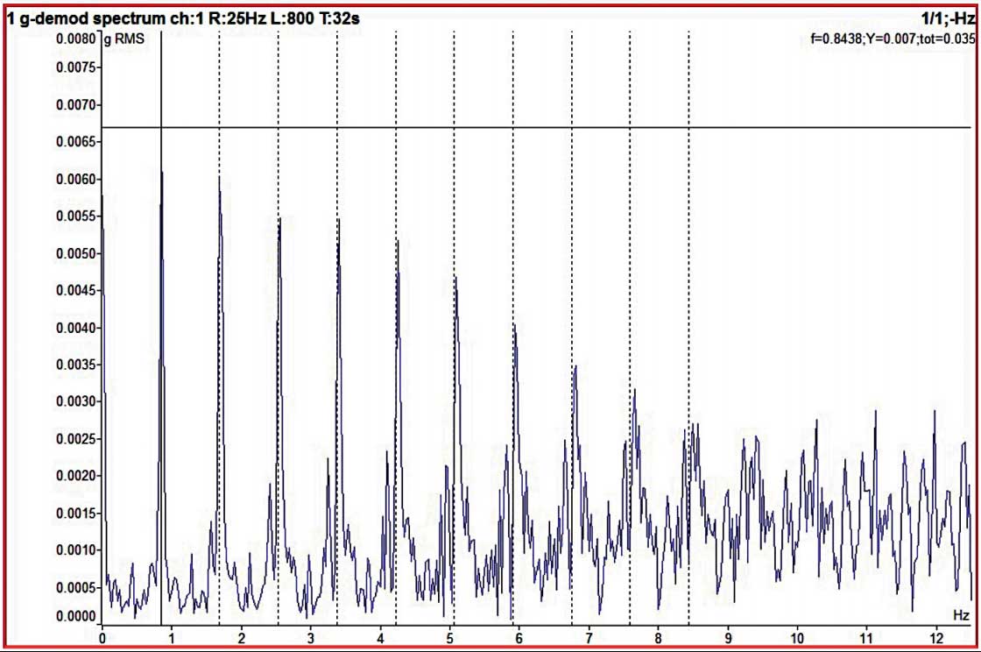981x652 pixels.
Task: Click the peak top just before 6 Hz
Action: (x=514, y=326)
